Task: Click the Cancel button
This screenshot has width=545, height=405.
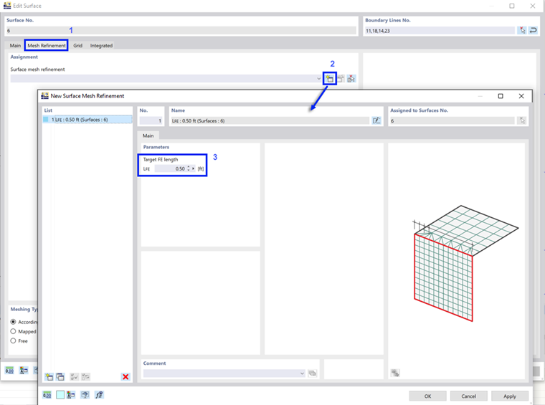Action: pyautogui.click(x=468, y=396)
